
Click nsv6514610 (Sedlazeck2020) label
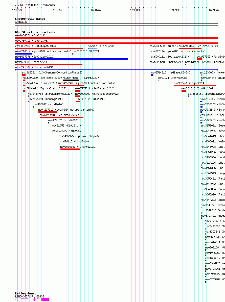(x=171, y=72)
